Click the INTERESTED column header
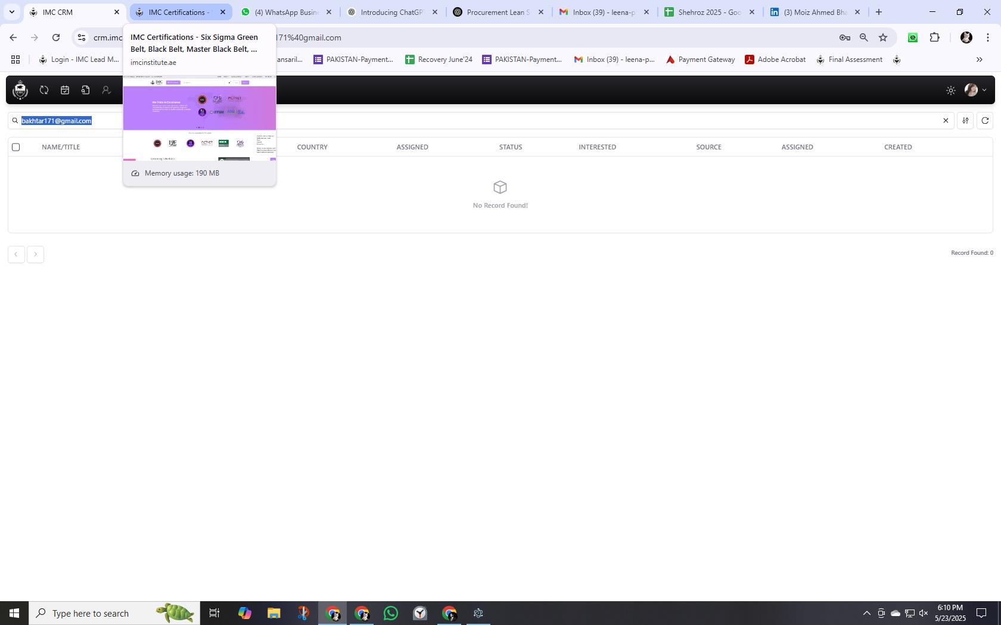 [597, 147]
